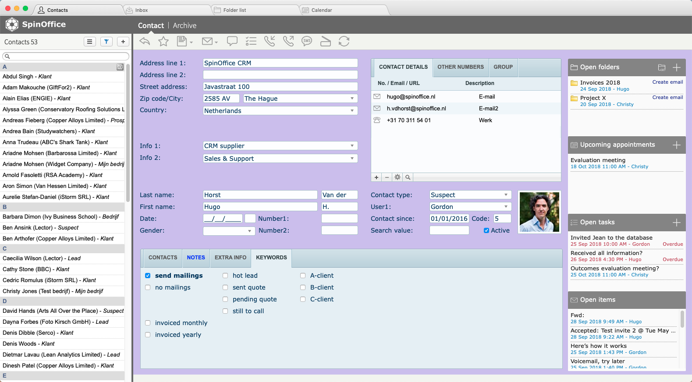This screenshot has height=382, width=692.
Task: Open task Invited Jean to the database
Action: [x=627, y=241]
